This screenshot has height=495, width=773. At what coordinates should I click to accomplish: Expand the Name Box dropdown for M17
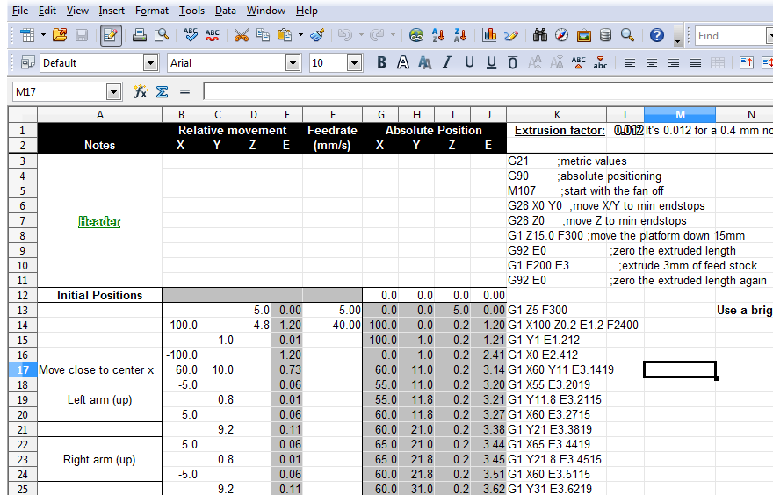point(113,92)
